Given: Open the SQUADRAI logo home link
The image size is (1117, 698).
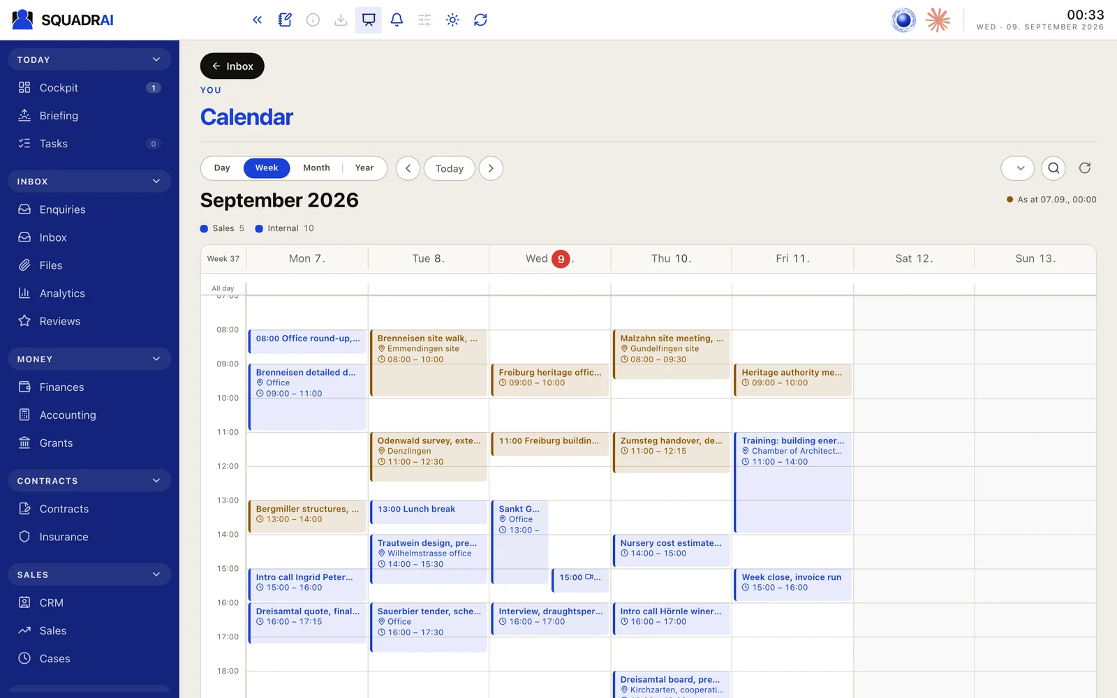Looking at the screenshot, I should click(x=63, y=20).
